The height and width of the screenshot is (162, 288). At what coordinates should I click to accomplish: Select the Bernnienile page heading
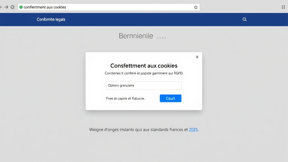click(x=136, y=36)
